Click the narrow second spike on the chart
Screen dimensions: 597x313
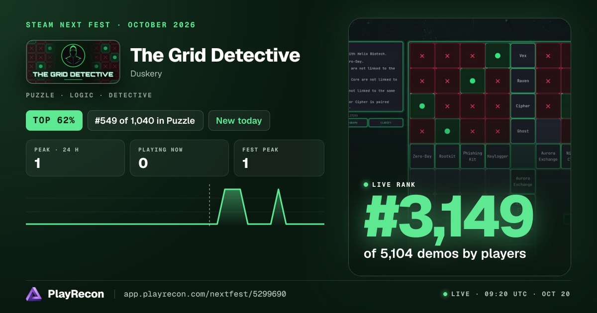click(278, 206)
